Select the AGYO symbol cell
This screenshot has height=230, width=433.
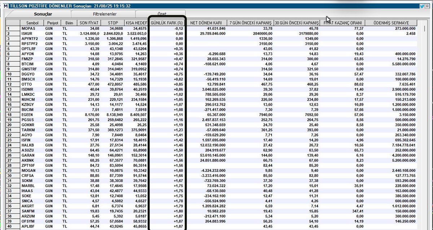26,135
